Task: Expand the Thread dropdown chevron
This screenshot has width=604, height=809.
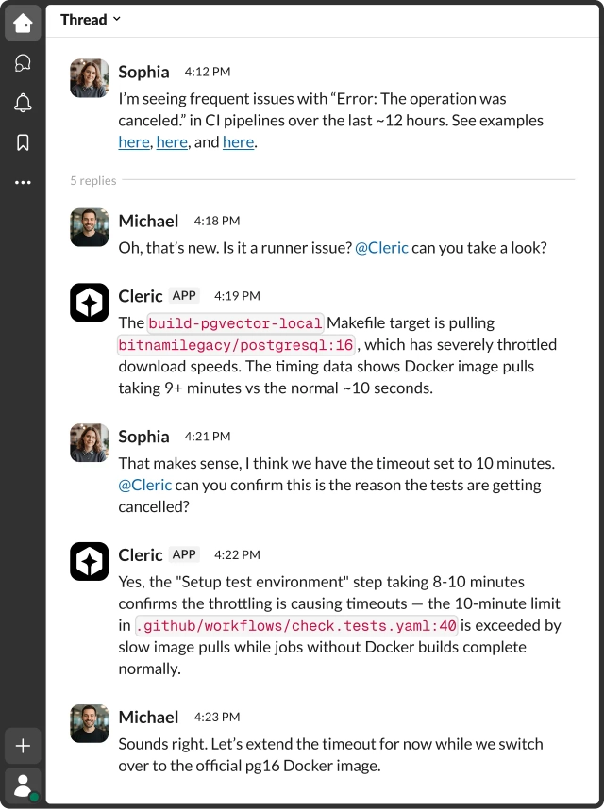Action: click(117, 19)
